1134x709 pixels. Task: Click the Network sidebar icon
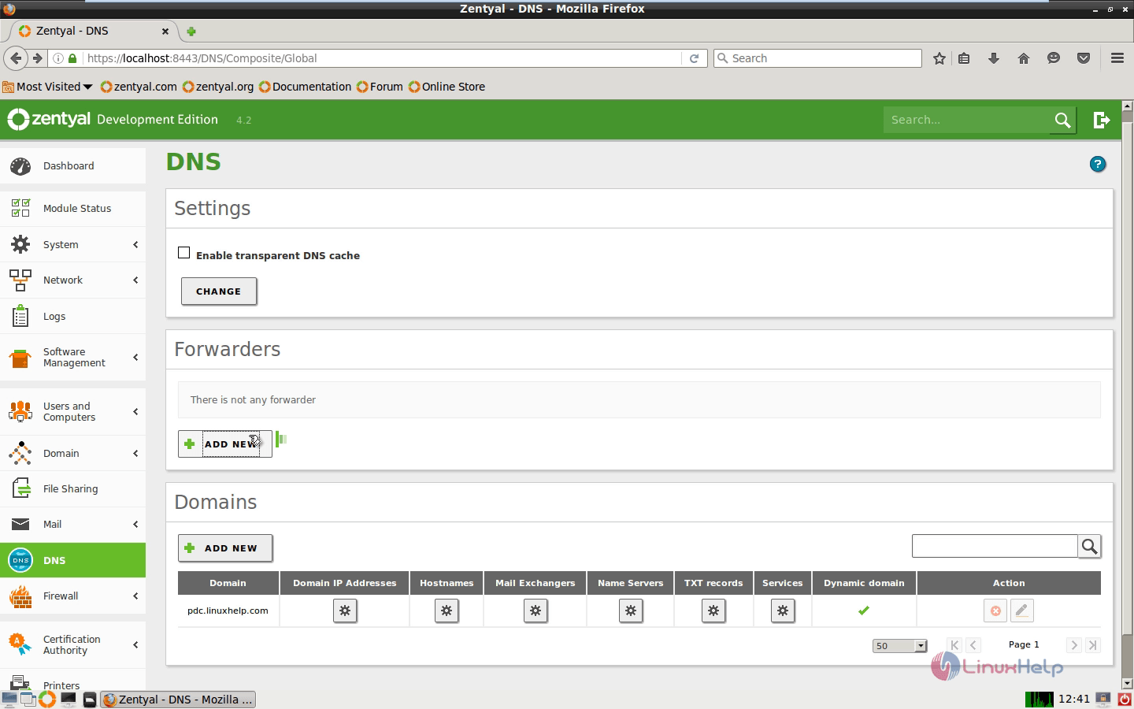(x=20, y=280)
